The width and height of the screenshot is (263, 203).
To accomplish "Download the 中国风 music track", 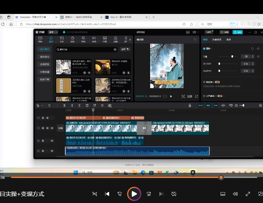I will pyautogui.click(x=128, y=73).
